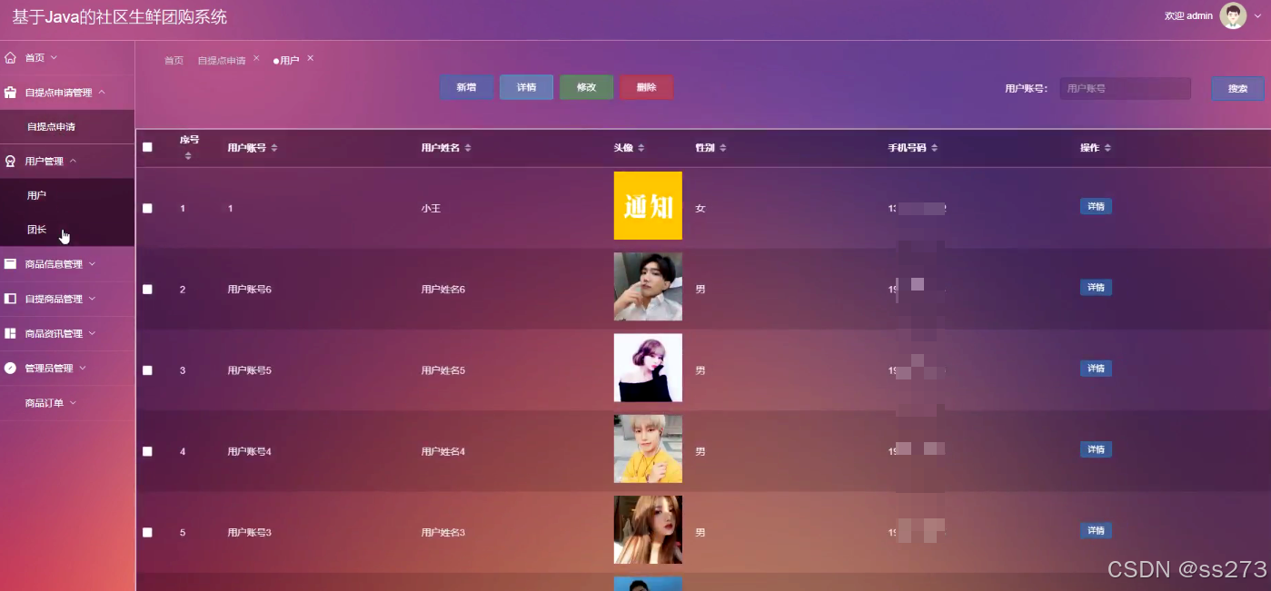The width and height of the screenshot is (1271, 591).
Task: Check the box for 用户账号5 row
Action: (147, 370)
